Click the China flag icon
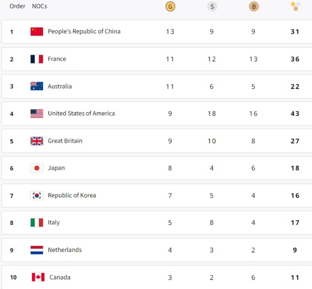This screenshot has height=289, width=312. 37,32
